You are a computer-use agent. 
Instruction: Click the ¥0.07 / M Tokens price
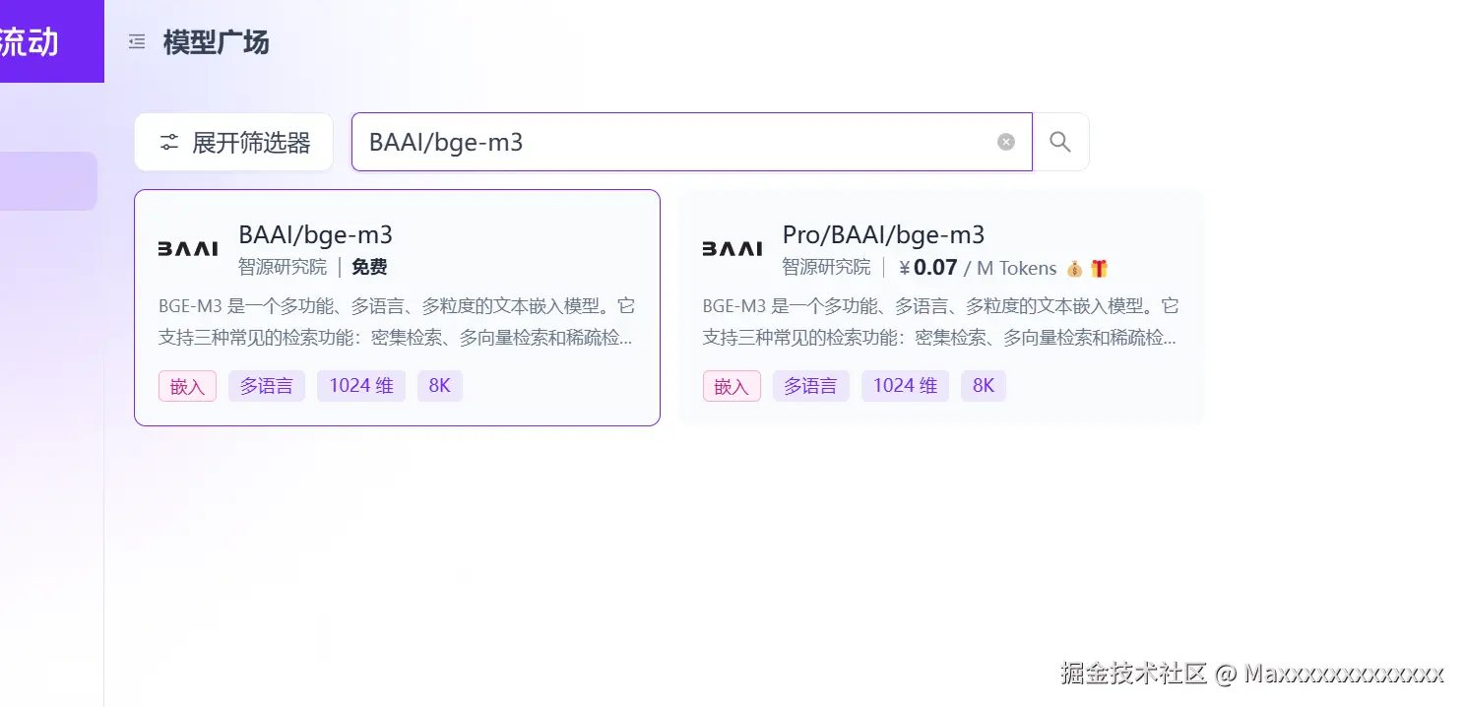(x=977, y=268)
